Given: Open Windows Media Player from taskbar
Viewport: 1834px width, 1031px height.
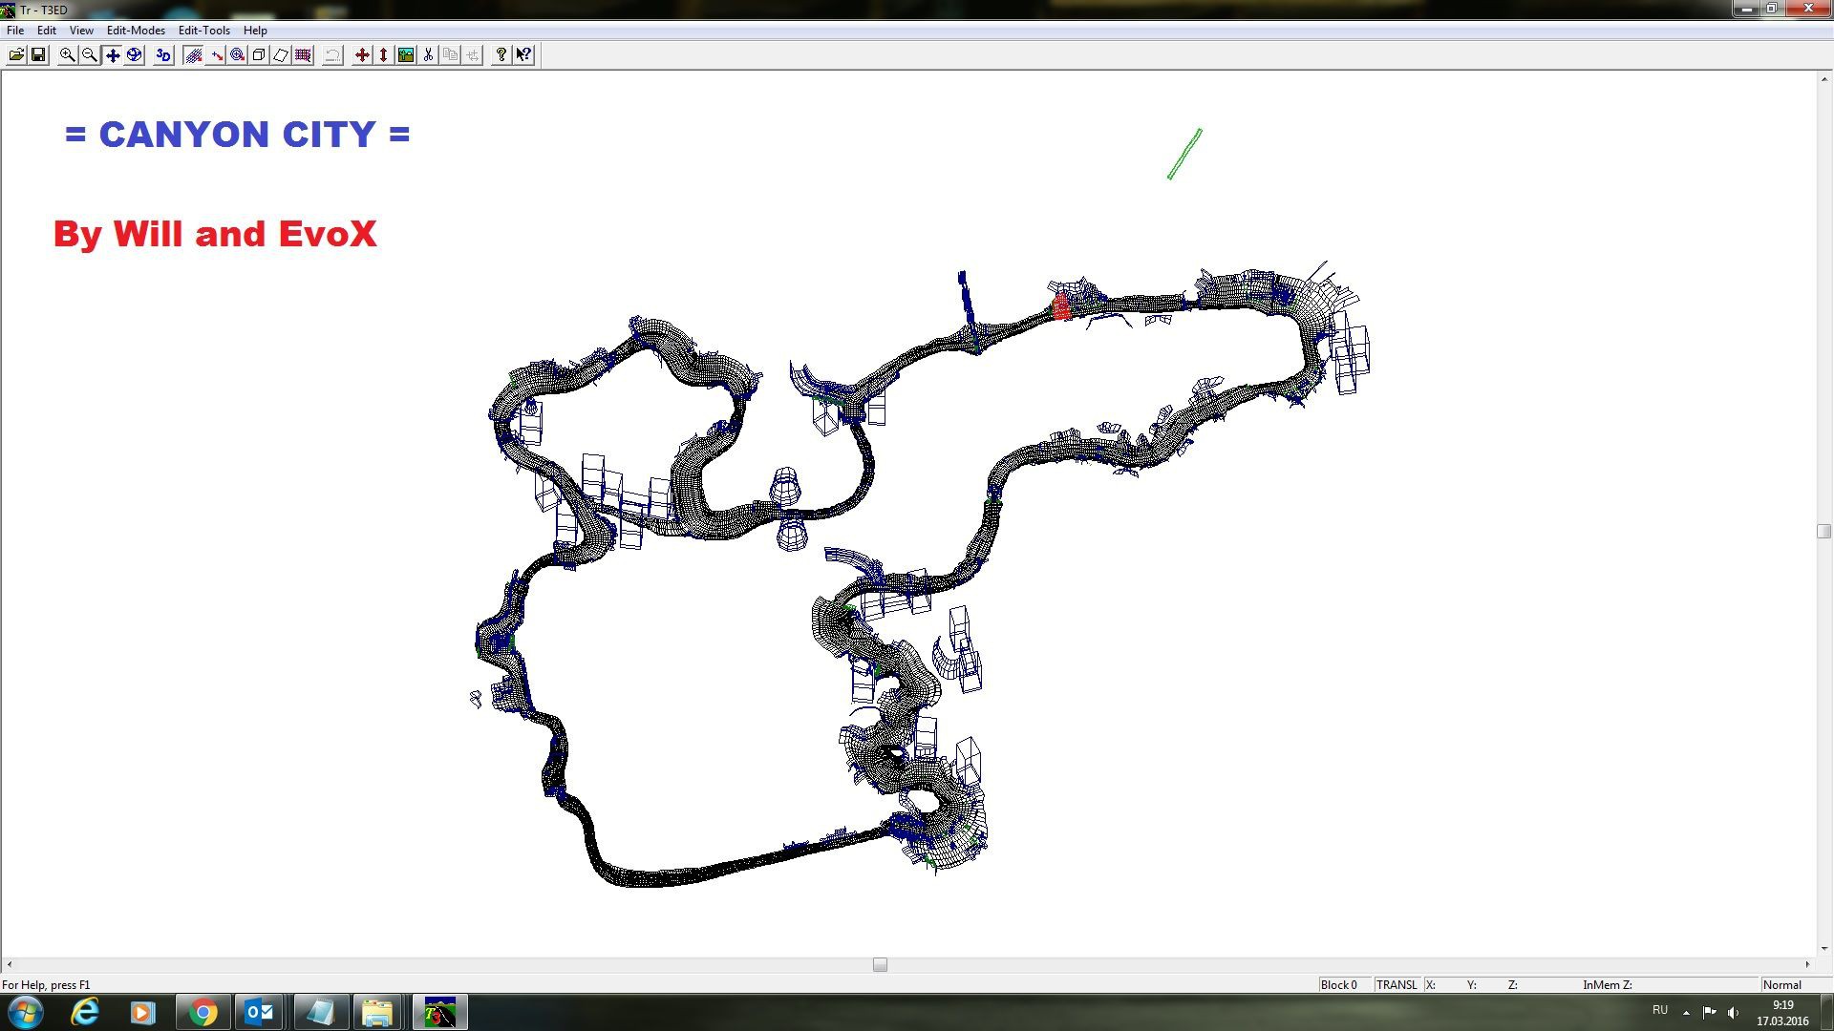Looking at the screenshot, I should click(142, 1012).
